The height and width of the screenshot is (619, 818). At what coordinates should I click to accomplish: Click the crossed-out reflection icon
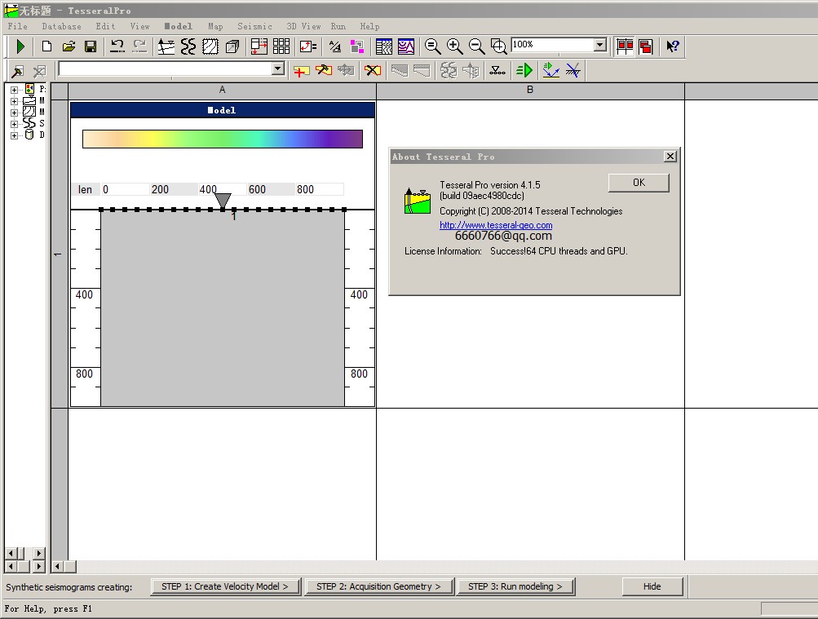pos(573,71)
